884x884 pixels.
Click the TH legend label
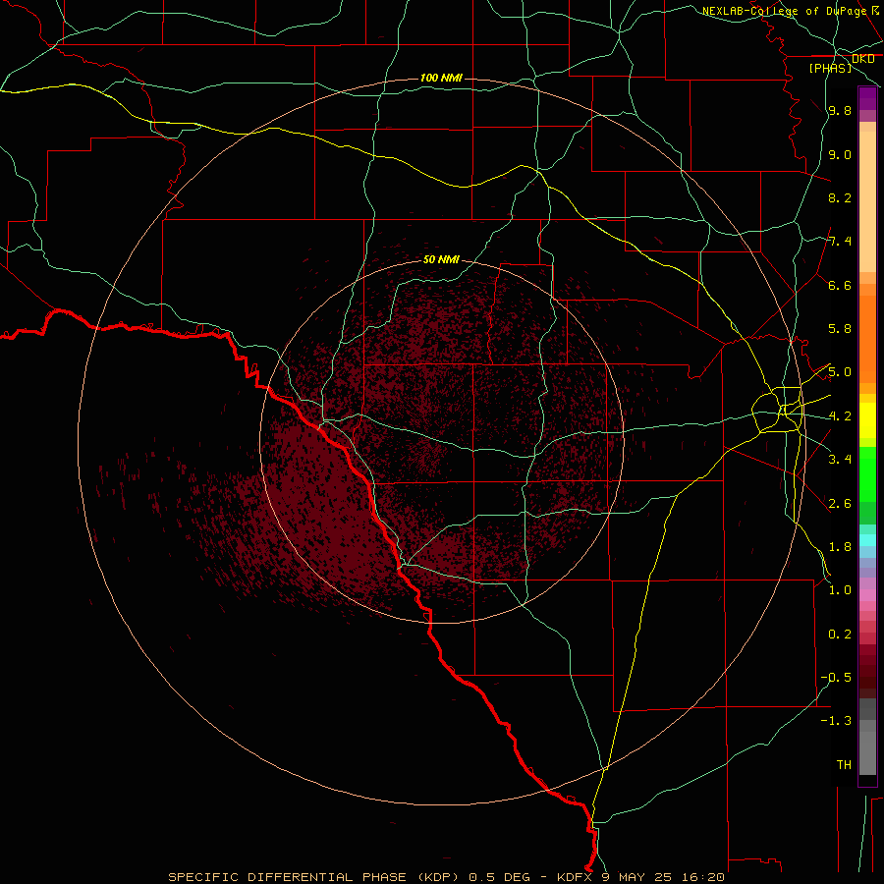tap(844, 764)
